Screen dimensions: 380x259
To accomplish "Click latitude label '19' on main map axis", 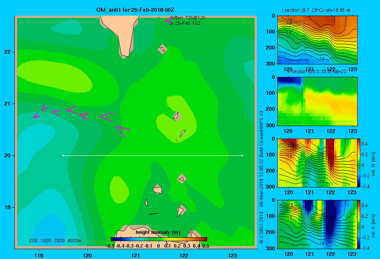I will [7, 207].
